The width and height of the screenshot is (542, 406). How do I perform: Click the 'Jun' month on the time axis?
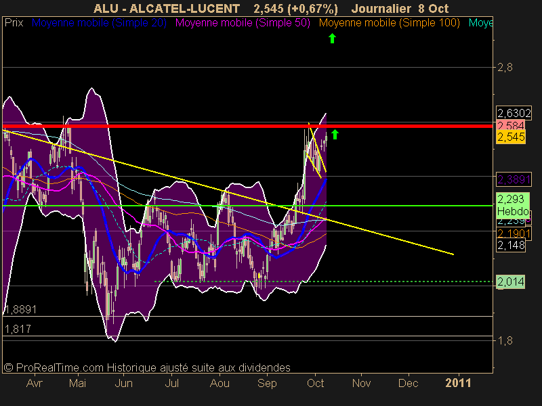point(123,383)
